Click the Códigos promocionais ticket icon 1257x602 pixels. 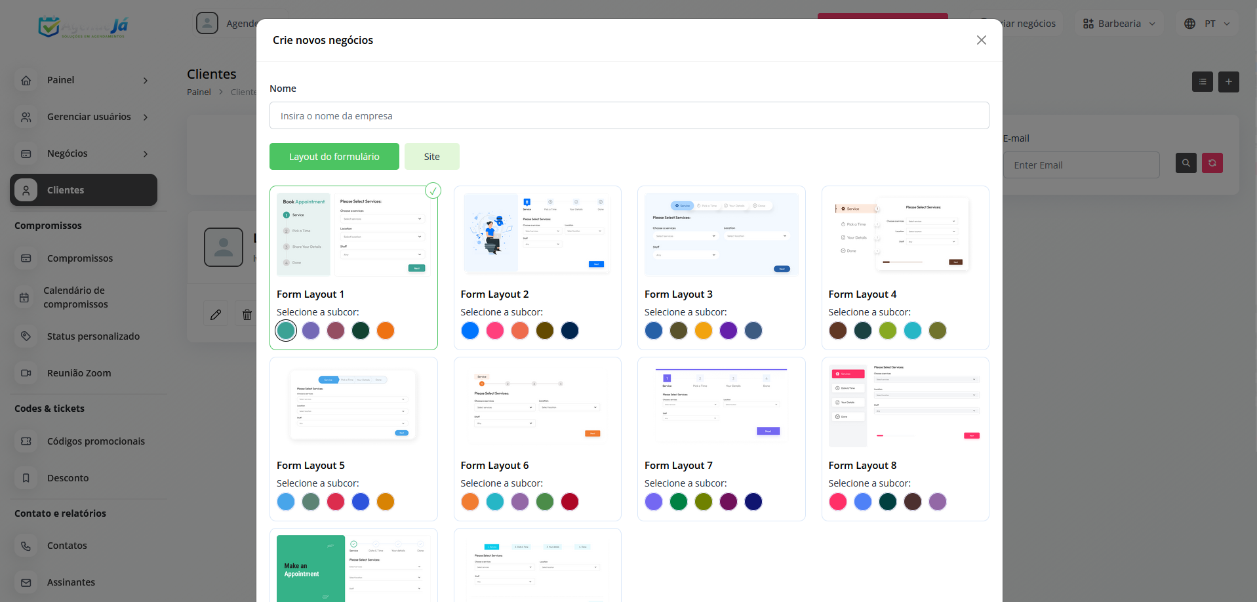coord(26,441)
